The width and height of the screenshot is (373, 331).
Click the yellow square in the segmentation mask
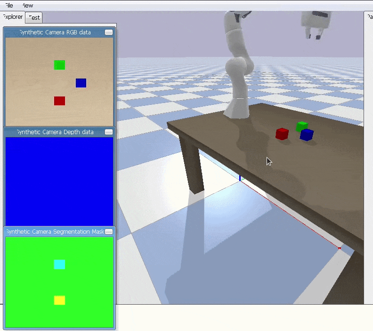(59, 300)
